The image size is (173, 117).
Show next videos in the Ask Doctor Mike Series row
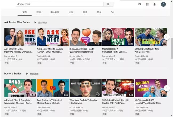pos(167,37)
